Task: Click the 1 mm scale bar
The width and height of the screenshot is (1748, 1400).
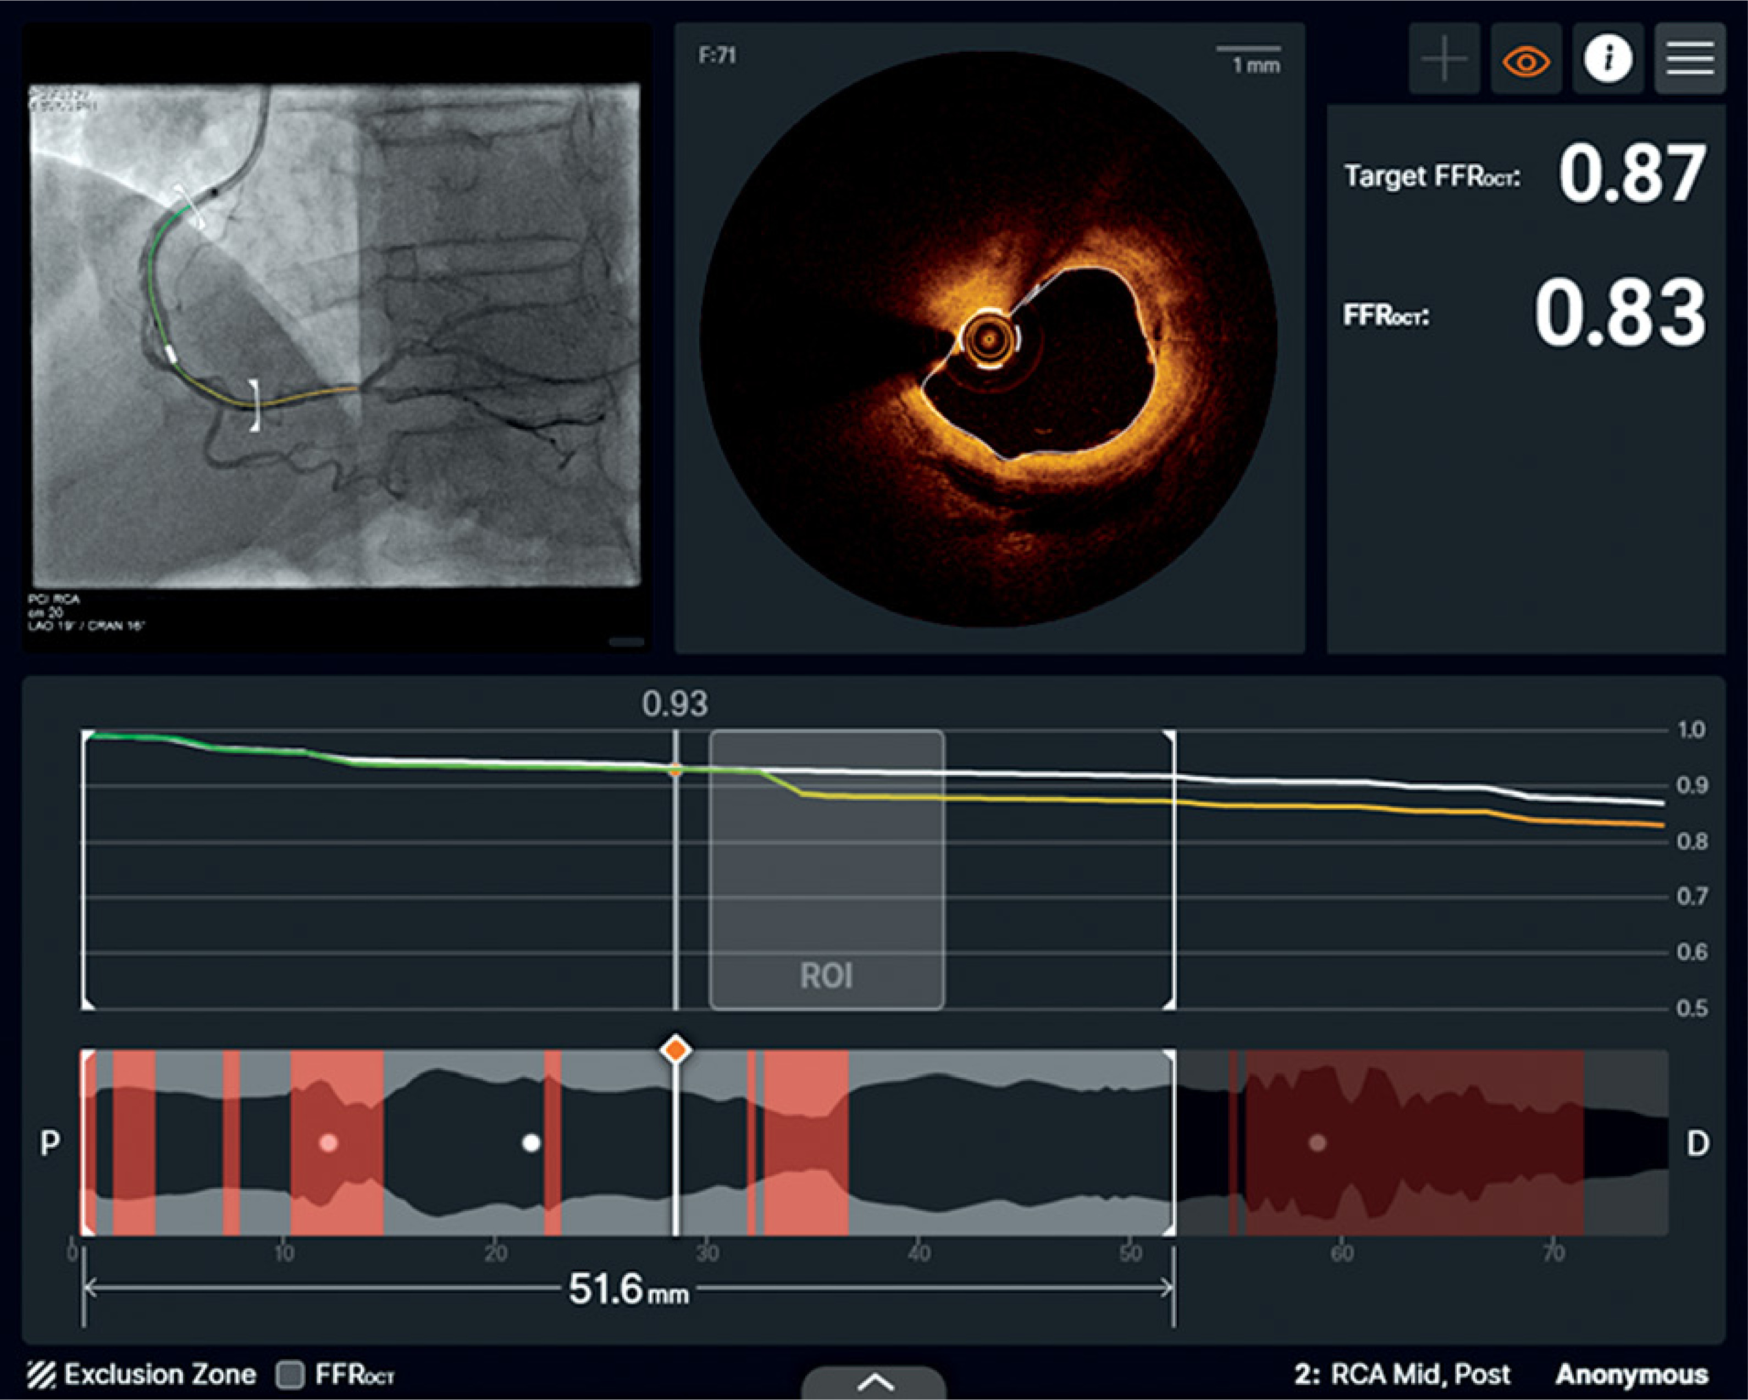Action: [1249, 59]
